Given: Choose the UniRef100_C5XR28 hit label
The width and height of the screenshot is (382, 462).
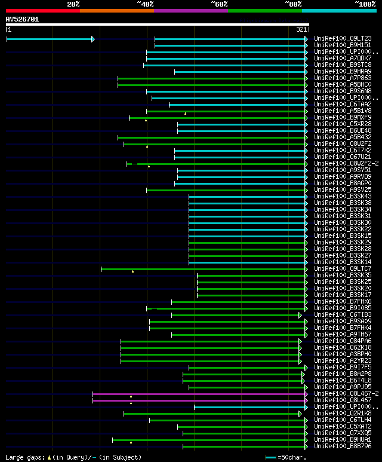Looking at the screenshot, I should pos(343,124).
